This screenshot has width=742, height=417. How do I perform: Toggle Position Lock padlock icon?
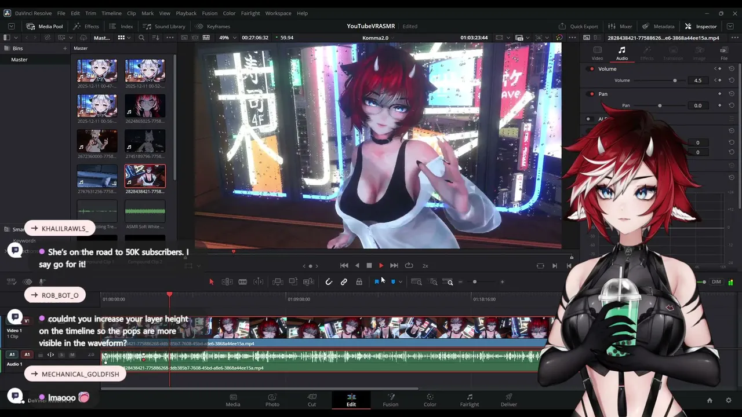(359, 282)
